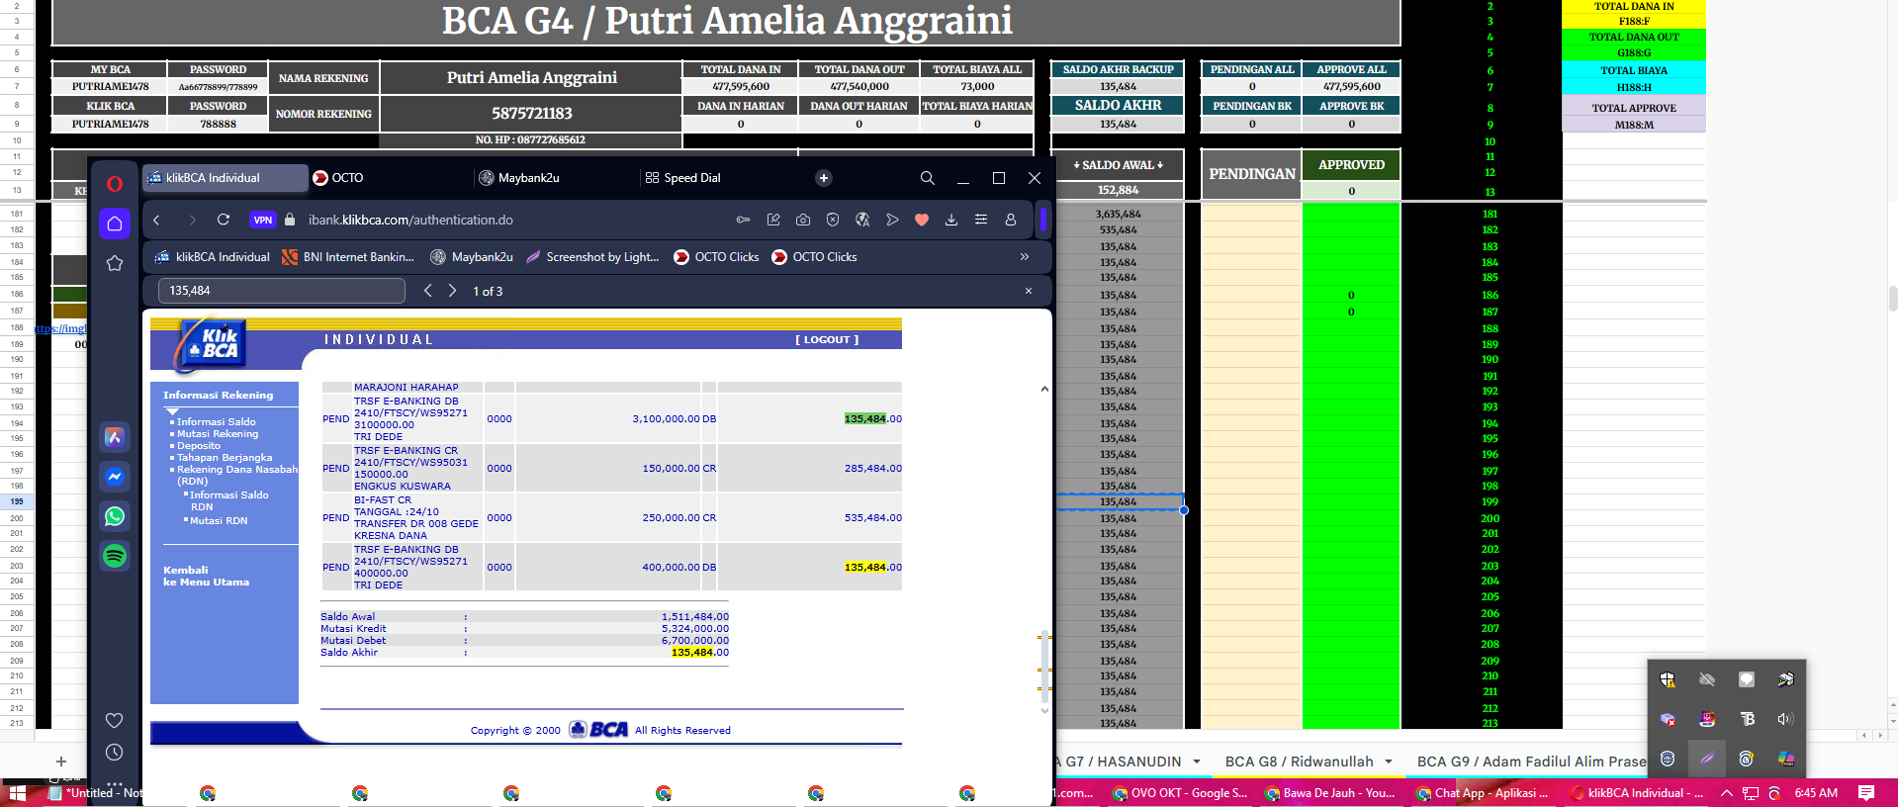Click the scroll-up arrow of KlikBCA page
Screen dimensions: 1898x807
(x=1044, y=390)
